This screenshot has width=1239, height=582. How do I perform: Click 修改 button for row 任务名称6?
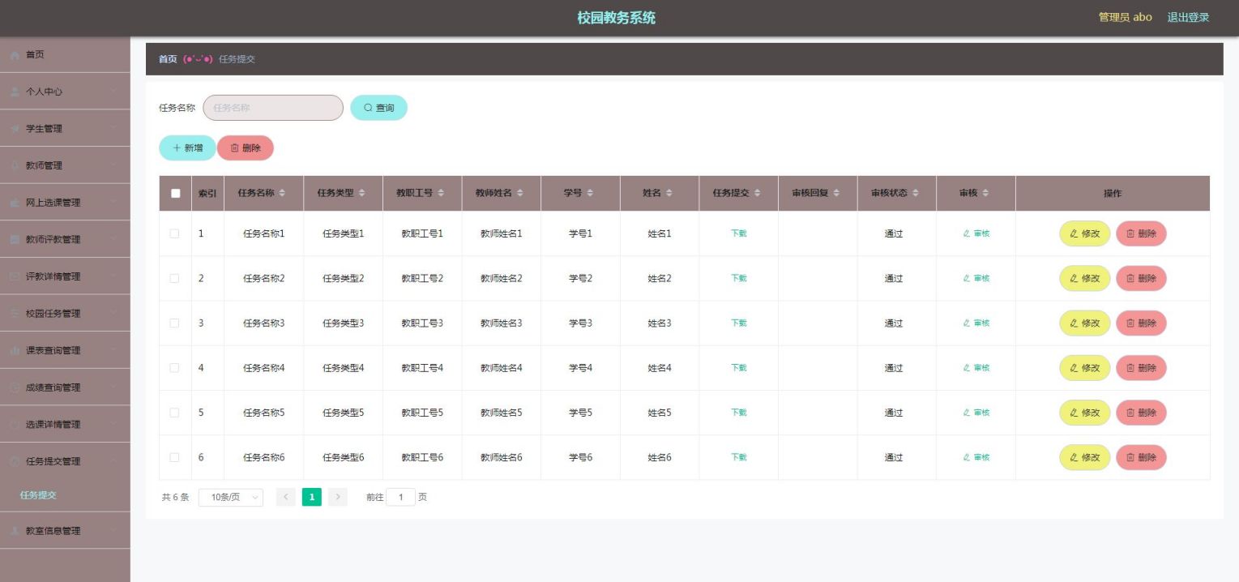tap(1085, 457)
